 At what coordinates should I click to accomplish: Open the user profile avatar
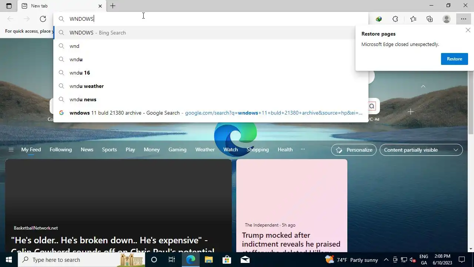tap(447, 19)
